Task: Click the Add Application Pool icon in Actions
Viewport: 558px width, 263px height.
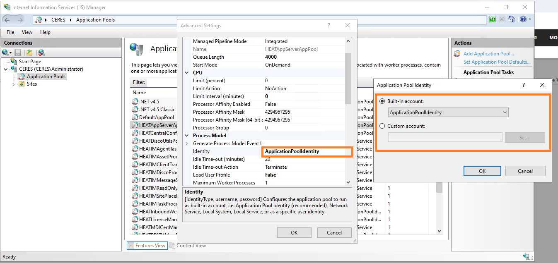Action: pyautogui.click(x=457, y=53)
